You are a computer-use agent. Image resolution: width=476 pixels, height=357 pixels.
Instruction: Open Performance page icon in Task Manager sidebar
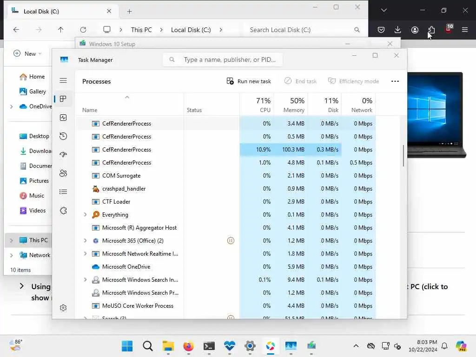63,118
